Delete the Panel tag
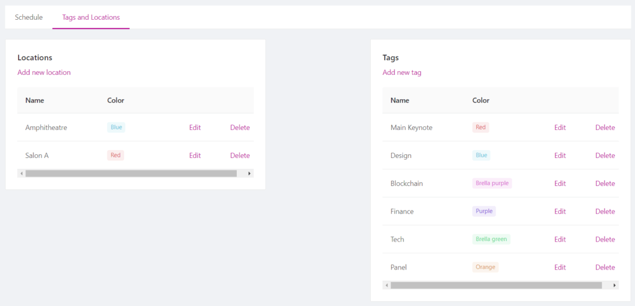The width and height of the screenshot is (635, 306). point(605,267)
